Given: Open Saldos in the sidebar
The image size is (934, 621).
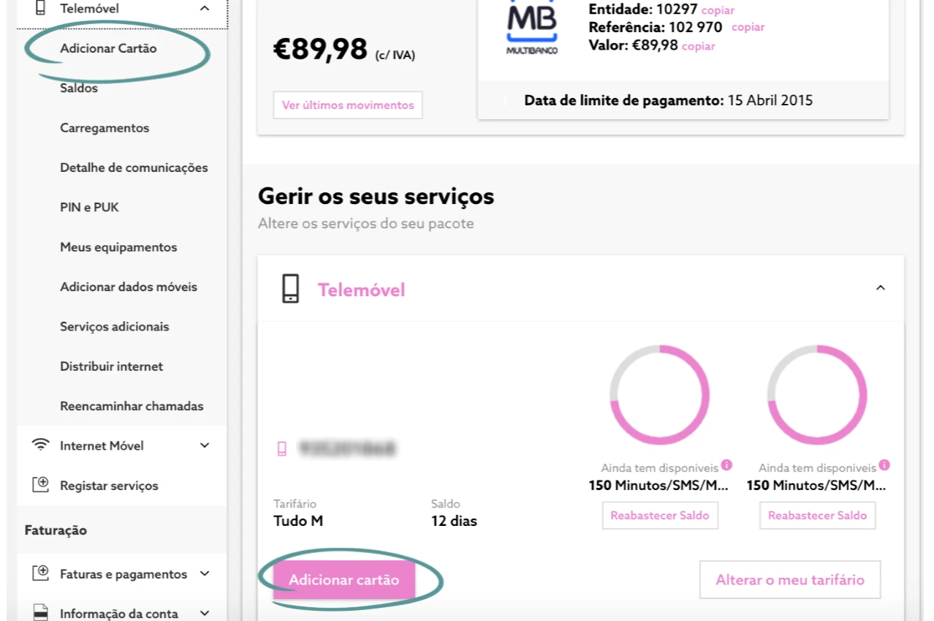Looking at the screenshot, I should [x=79, y=89].
